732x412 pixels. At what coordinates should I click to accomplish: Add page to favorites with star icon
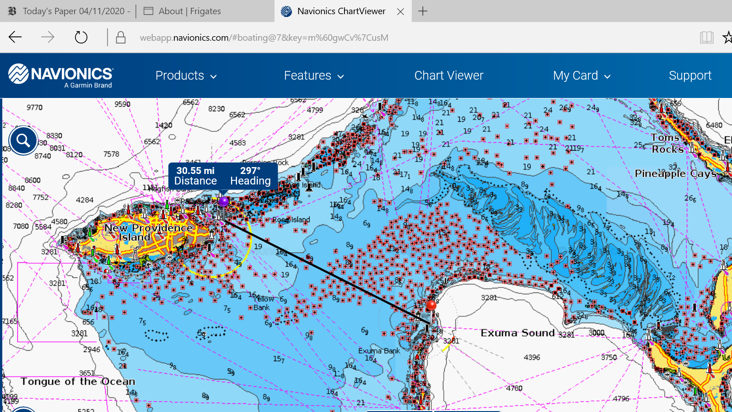(727, 38)
